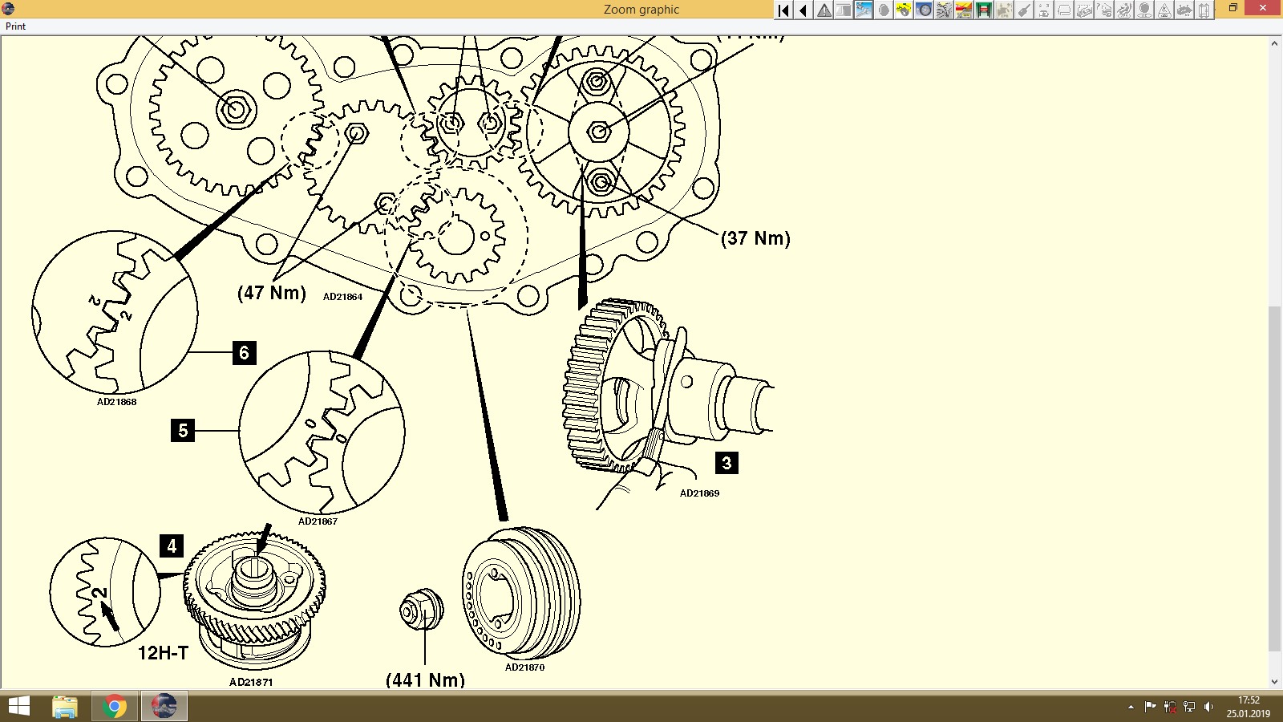Click the green vehicle lift toolbar icon

coord(982,11)
